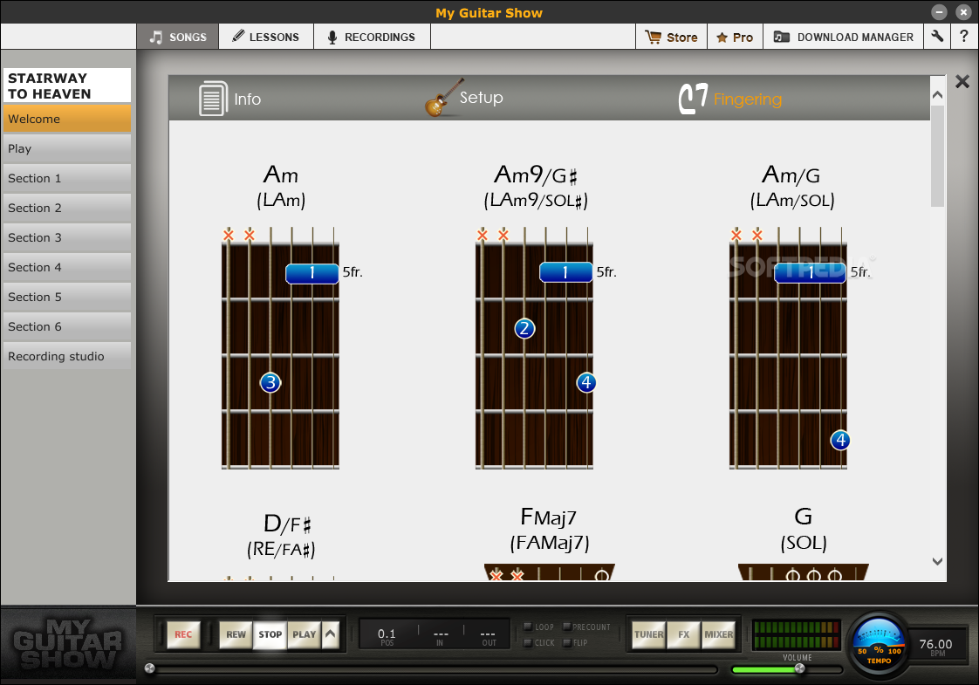Enable the PRECOUNT checkbox
Screen dimensions: 979x685
[x=567, y=627]
